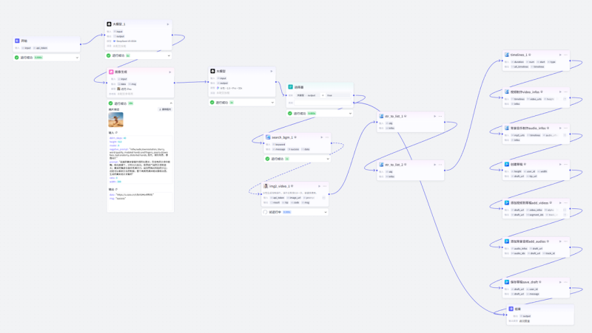592x333 pixels.
Task: Click the 结束 end node icon
Action: point(509,309)
